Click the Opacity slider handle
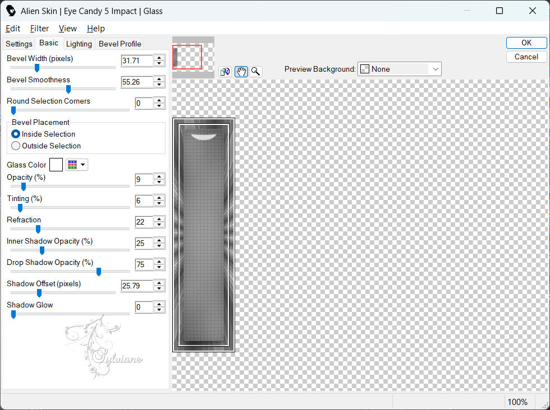This screenshot has height=410, width=550. click(24, 187)
